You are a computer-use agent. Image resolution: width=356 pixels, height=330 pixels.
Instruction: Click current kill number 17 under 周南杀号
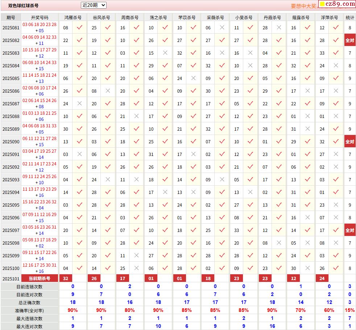pos(123,278)
